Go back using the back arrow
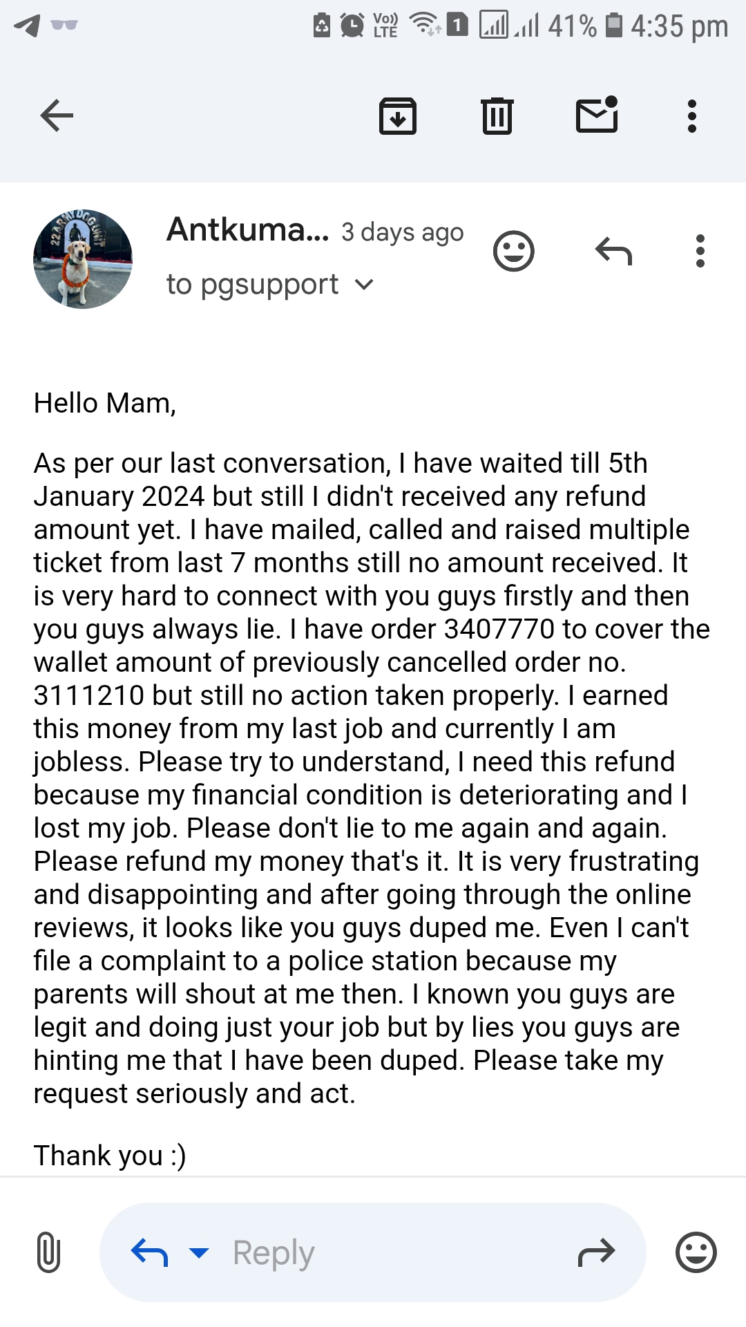Screen dimensions: 746x1327 tap(57, 115)
